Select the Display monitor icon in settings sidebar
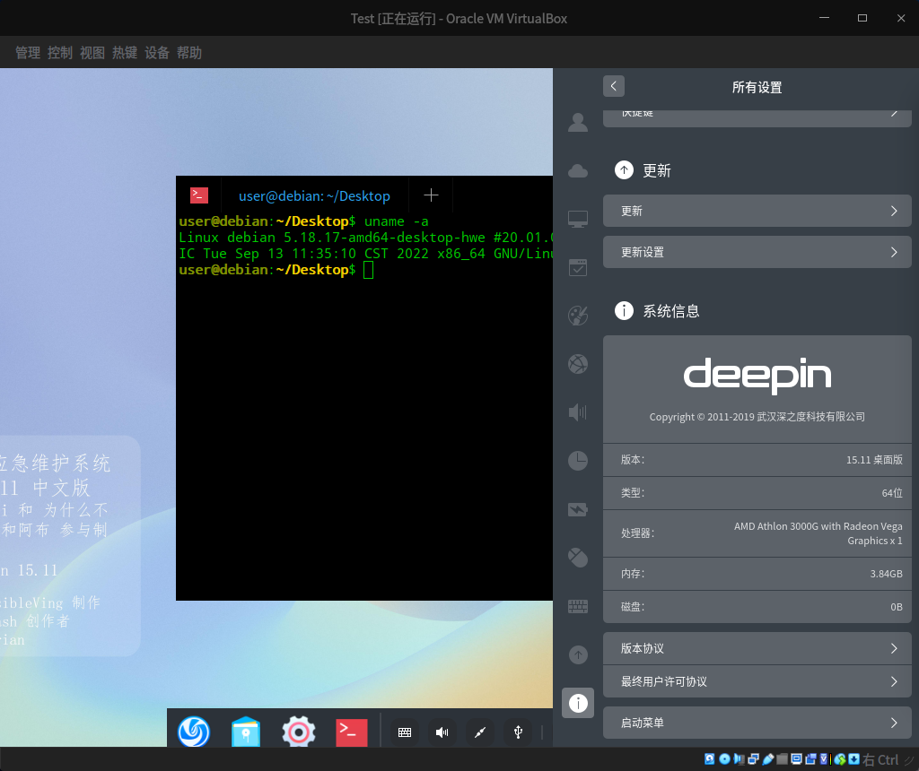 (x=578, y=219)
